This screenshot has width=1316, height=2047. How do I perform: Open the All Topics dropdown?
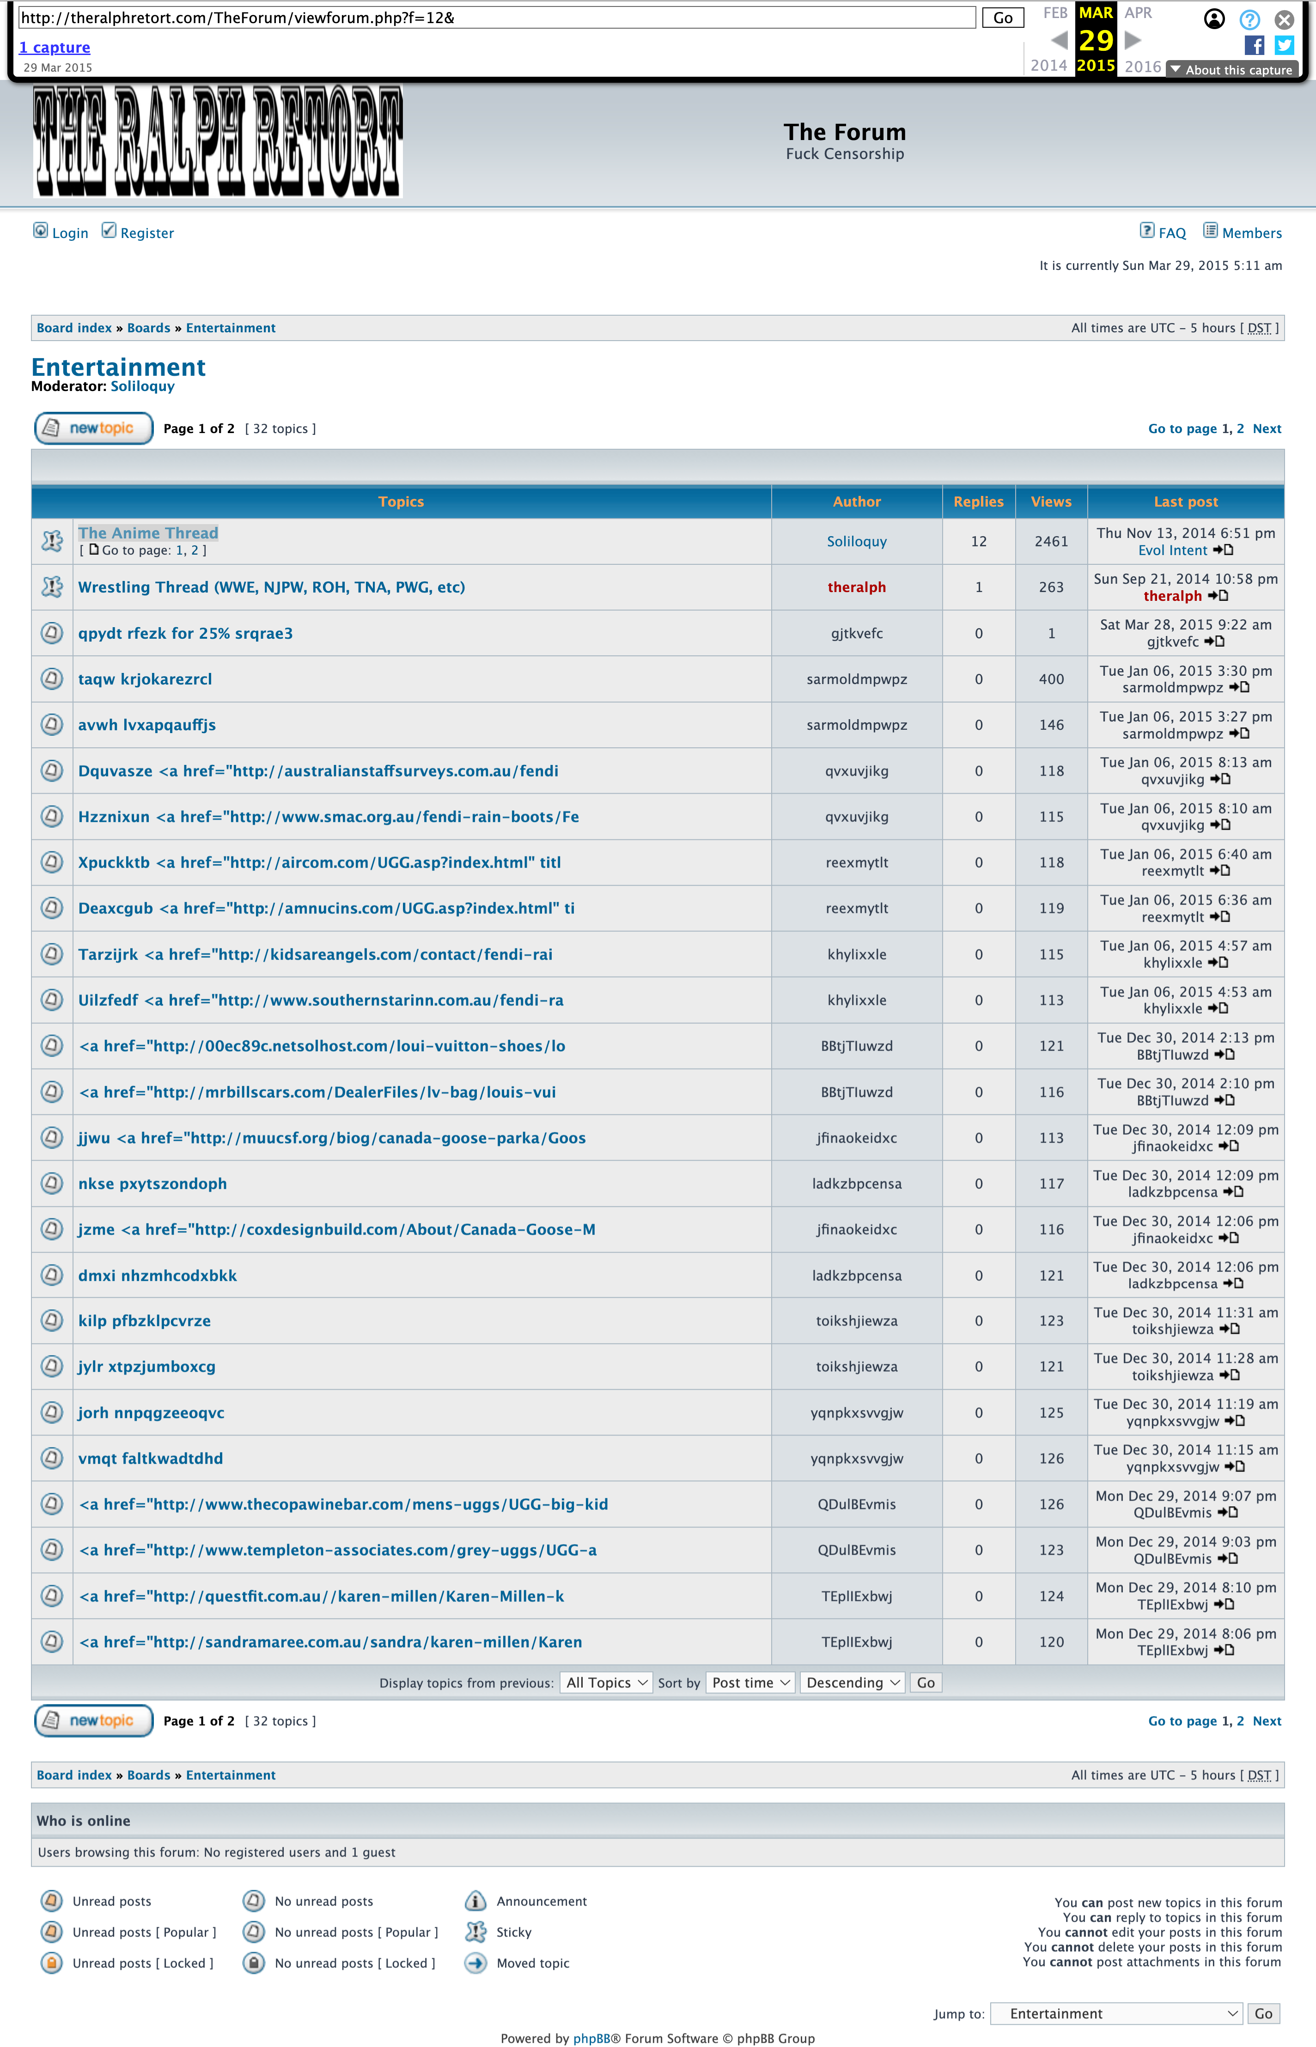pyautogui.click(x=606, y=1682)
